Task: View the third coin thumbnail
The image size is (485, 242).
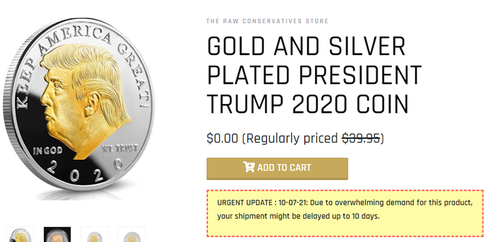Action: pos(95,235)
